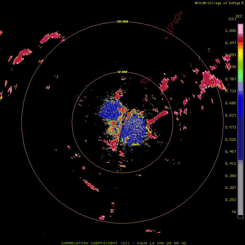This screenshot has height=245, width=245.
Task: Click the 0.947 scale value
Action: click(231, 43)
